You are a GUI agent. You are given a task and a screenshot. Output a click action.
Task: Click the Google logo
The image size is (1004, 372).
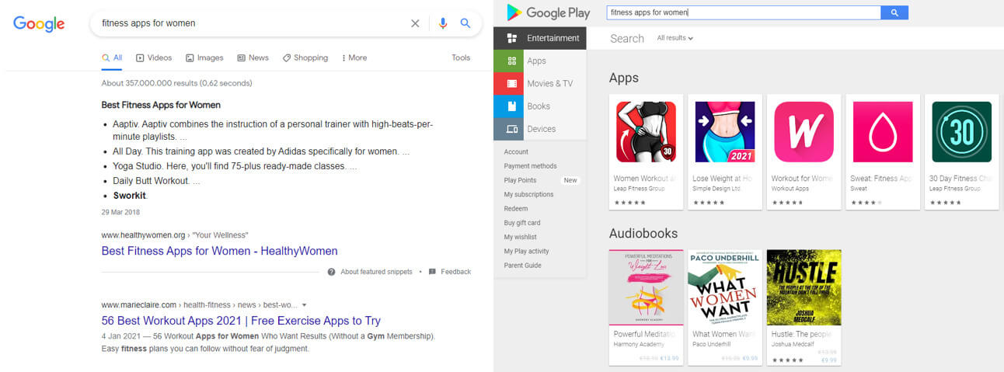point(39,24)
